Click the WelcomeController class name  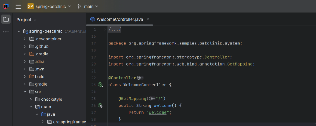point(145,85)
